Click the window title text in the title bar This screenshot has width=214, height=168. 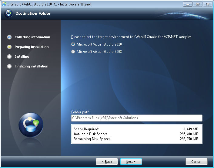pyautogui.click(x=49, y=4)
